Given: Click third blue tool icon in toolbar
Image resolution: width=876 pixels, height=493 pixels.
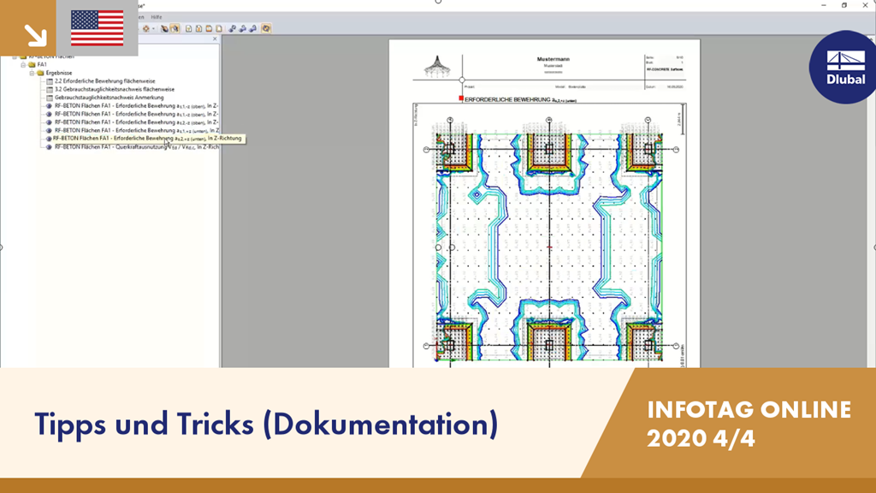Looking at the screenshot, I should coord(252,28).
